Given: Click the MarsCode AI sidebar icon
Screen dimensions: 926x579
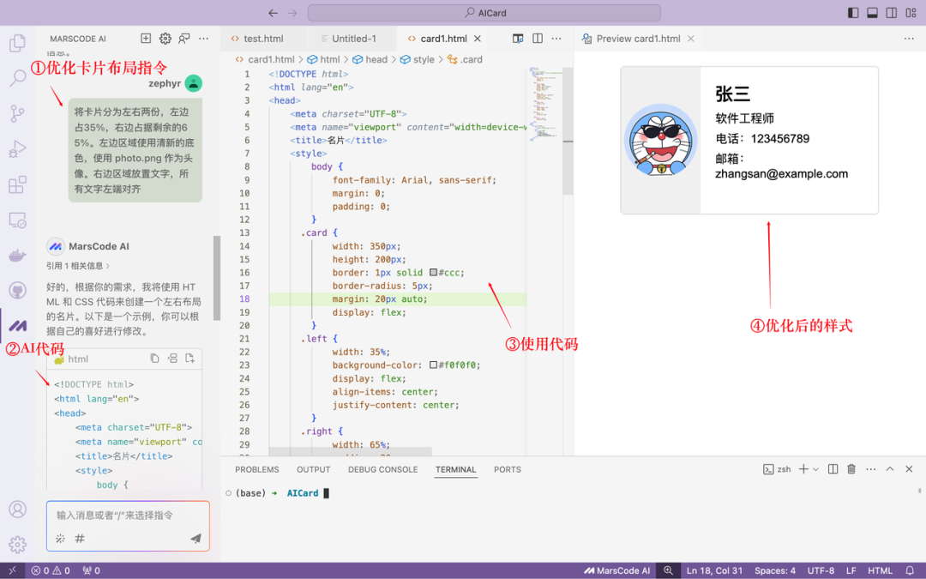Looking at the screenshot, I should [17, 326].
